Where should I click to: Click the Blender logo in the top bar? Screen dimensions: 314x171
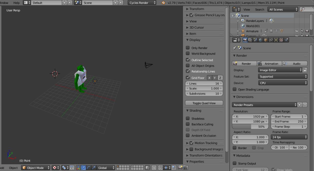(x=163, y=3)
